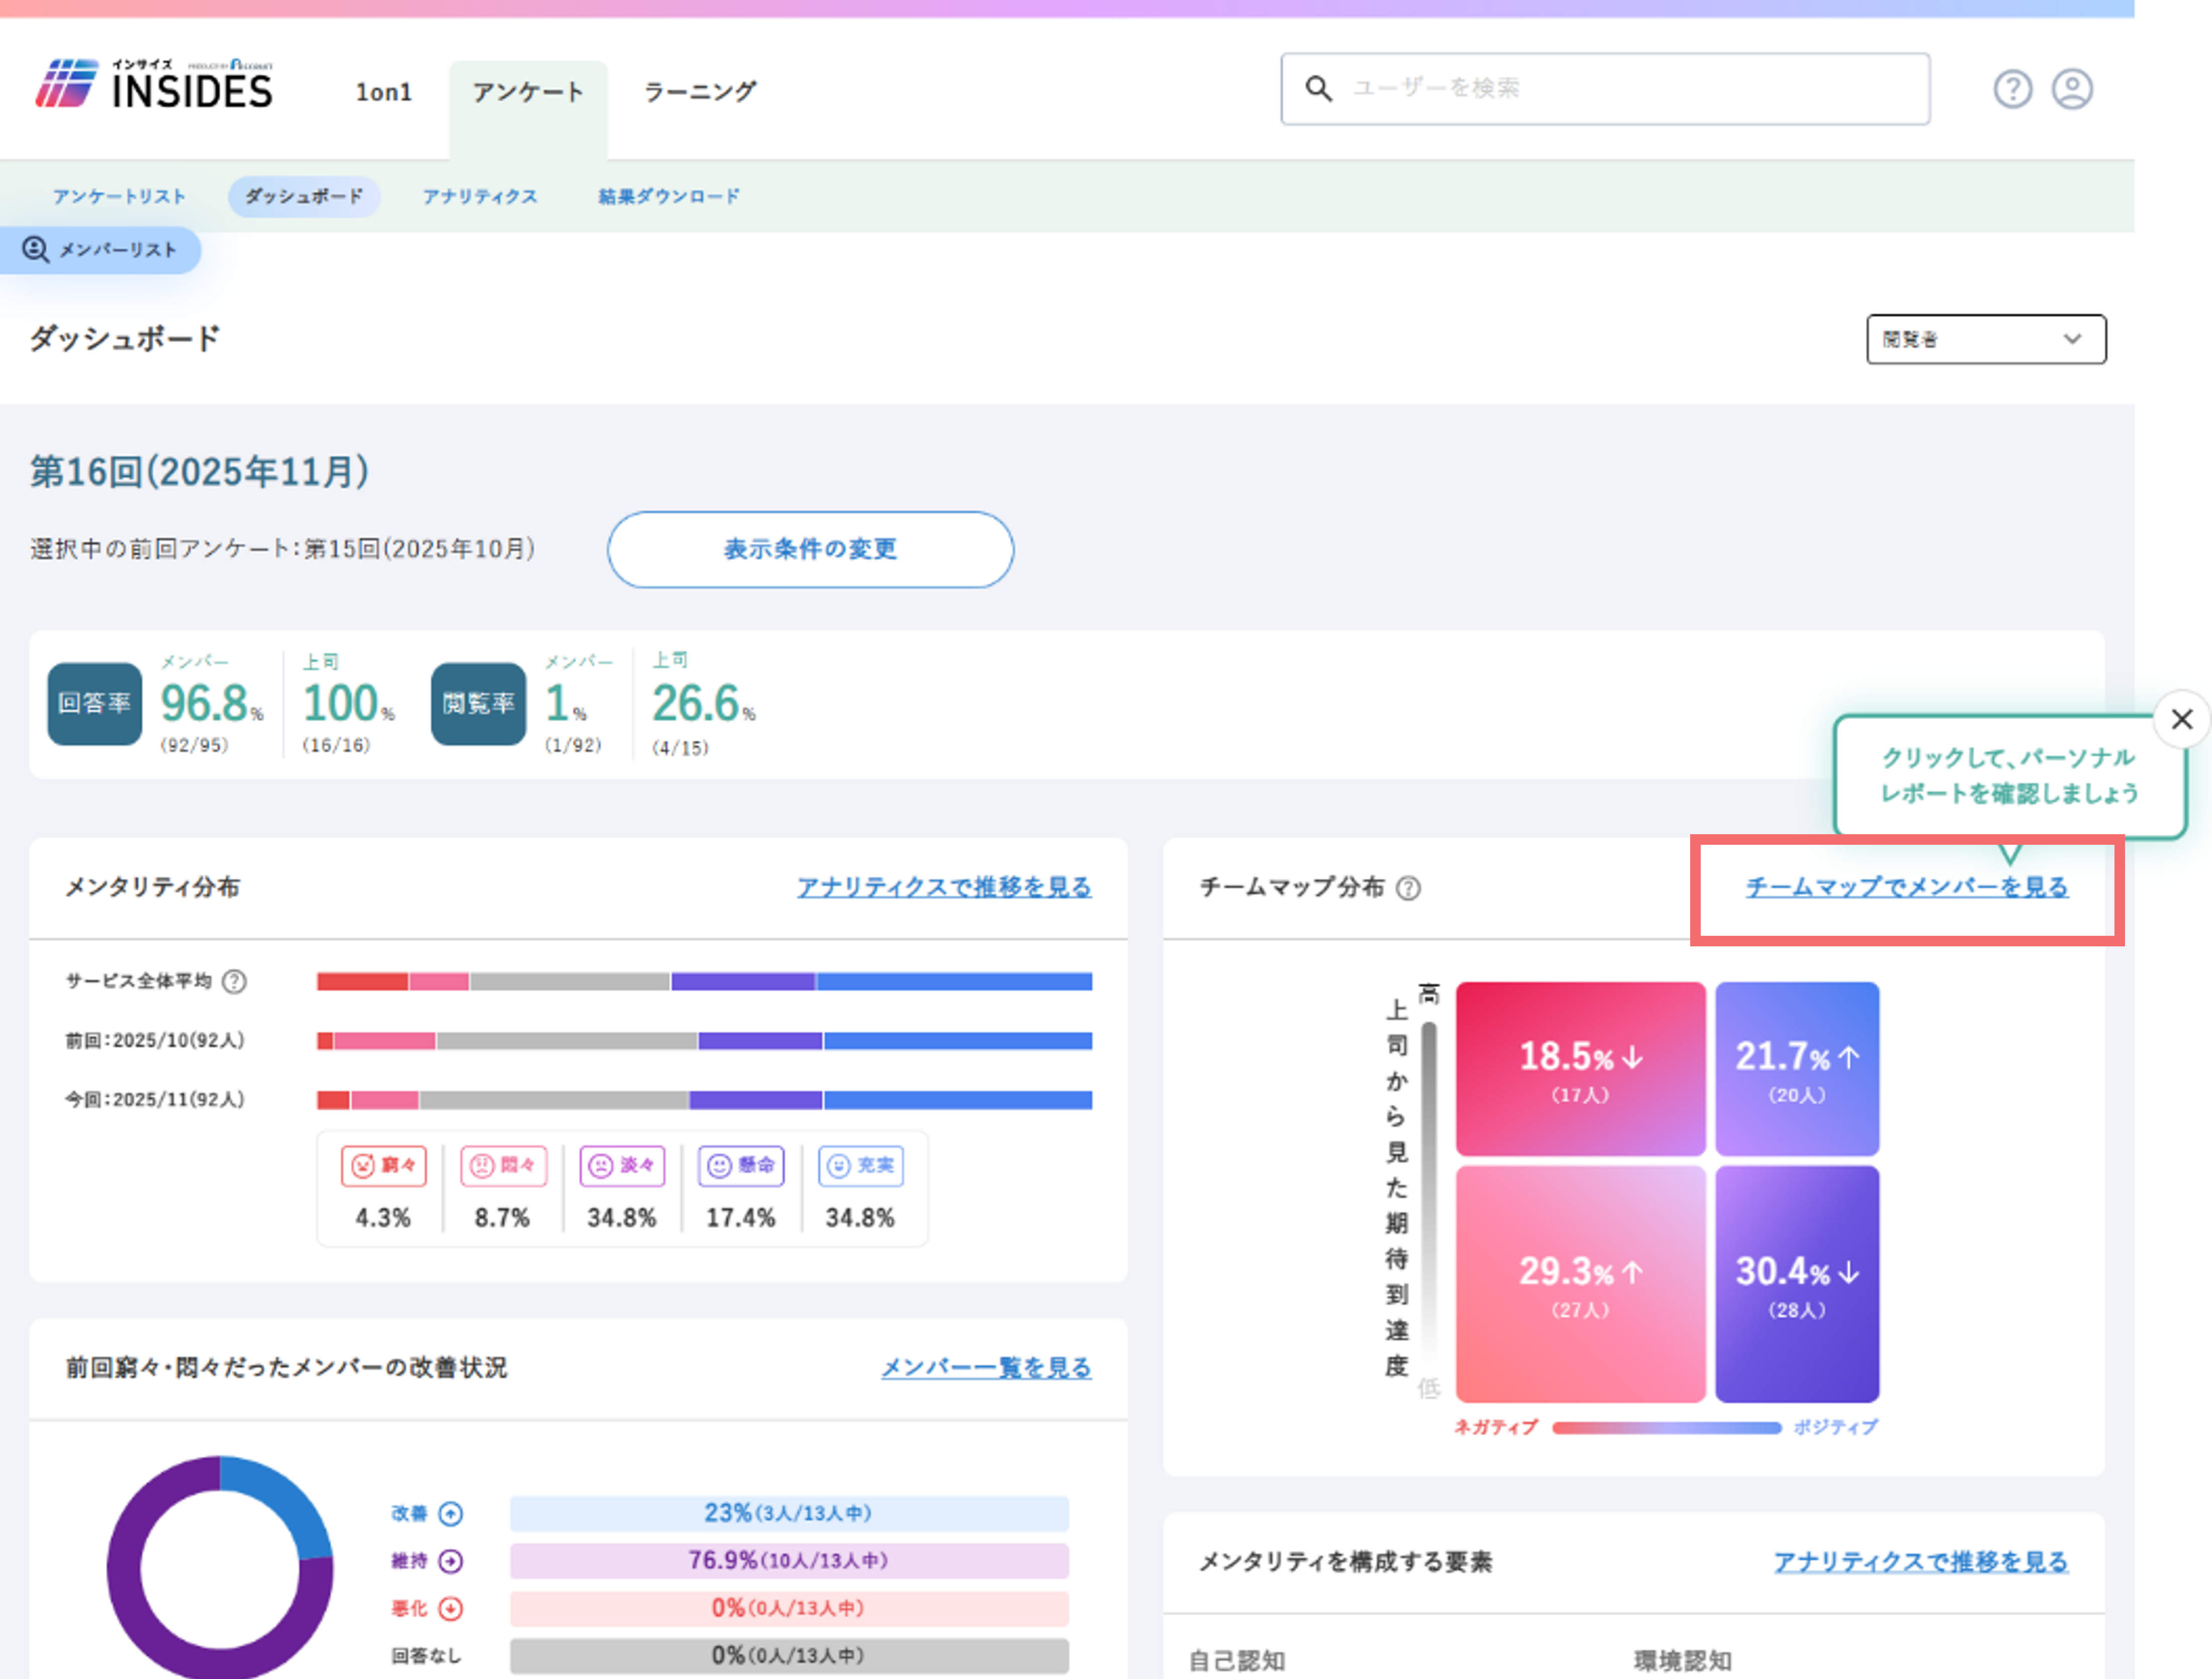Go to アンケートリスト sub-tab

click(119, 196)
